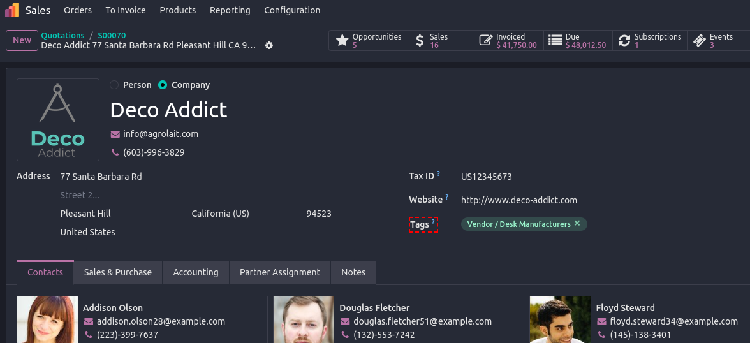
Task: Open Subscriptions refresh-icon stat button
Action: (649, 41)
